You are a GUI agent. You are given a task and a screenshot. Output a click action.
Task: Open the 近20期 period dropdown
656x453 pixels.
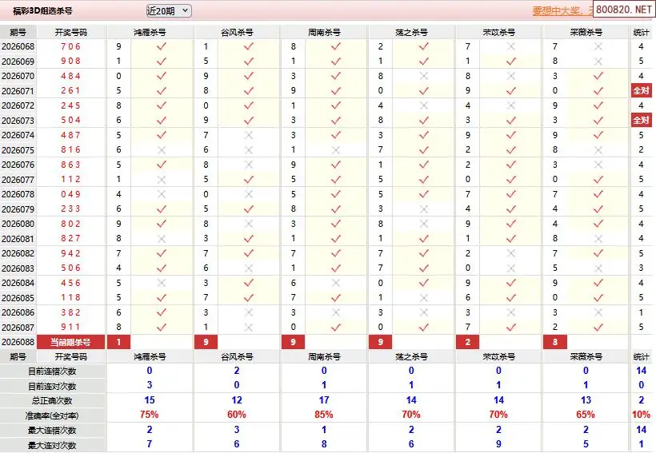click(169, 10)
